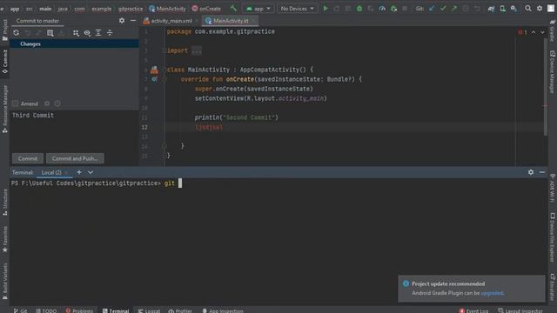The width and height of the screenshot is (557, 313).
Task: Open Device Manager panel on right sidebar
Action: (553, 71)
